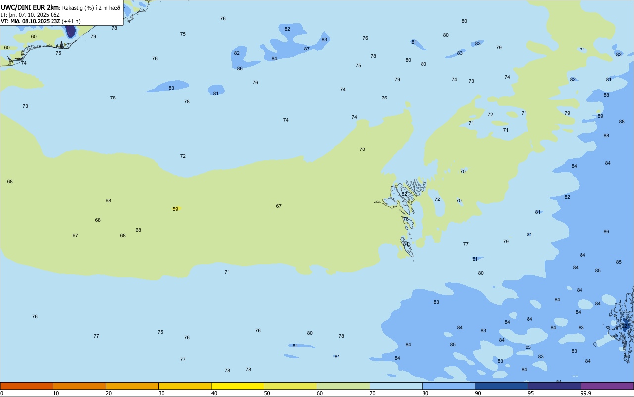This screenshot has height=397, width=634.
Task: Click the "UWC/DINI EUR 2km" model title
Action: (x=30, y=7)
